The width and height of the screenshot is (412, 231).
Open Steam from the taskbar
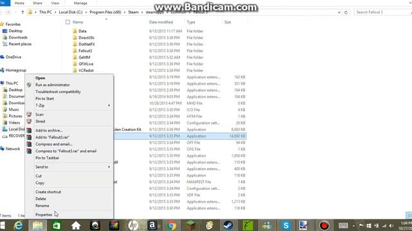228,225
